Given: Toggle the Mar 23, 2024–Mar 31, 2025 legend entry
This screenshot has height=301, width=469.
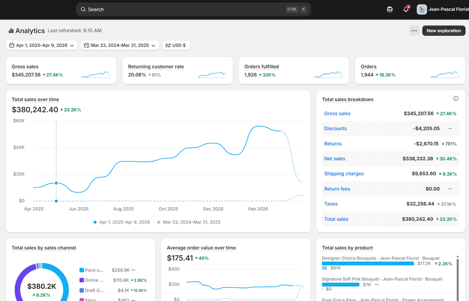Looking at the screenshot, I should 189,222.
